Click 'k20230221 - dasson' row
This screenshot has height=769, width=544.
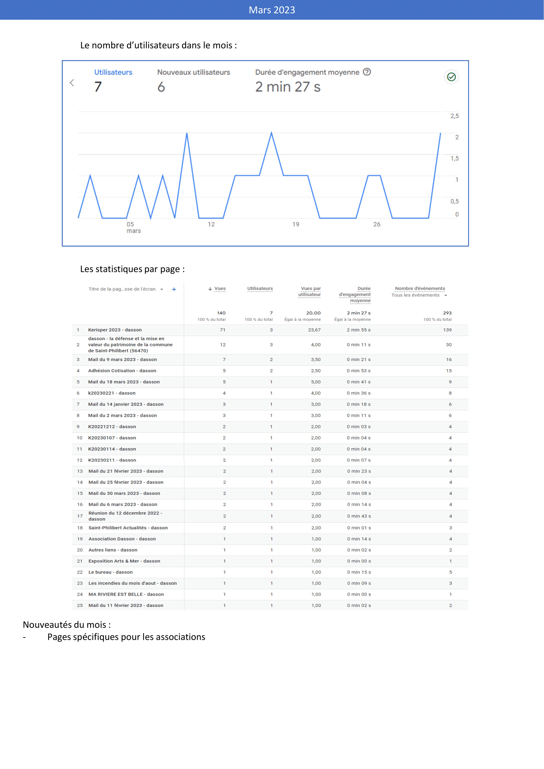pos(270,393)
